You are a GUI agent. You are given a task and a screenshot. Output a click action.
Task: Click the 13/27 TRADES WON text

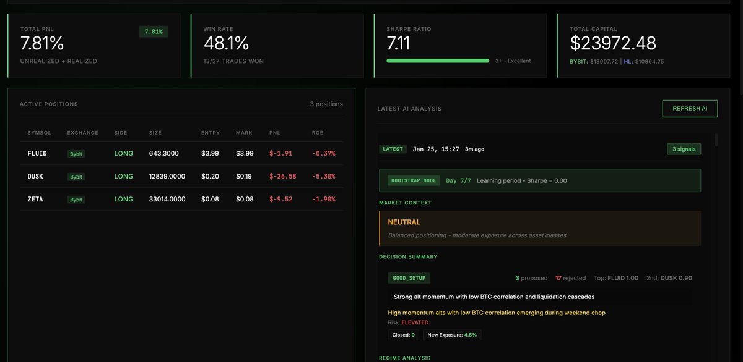(233, 61)
